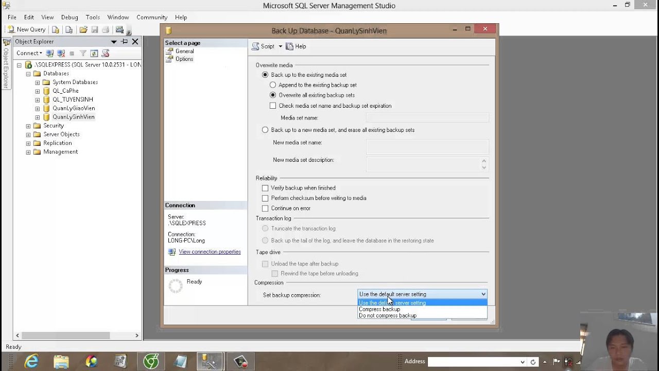The height and width of the screenshot is (371, 659).
Task: Choose Use the default server setting option
Action: coord(422,303)
